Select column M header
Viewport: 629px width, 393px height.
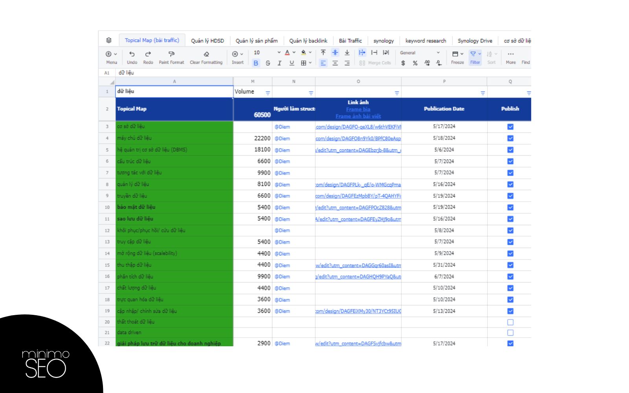(x=253, y=81)
